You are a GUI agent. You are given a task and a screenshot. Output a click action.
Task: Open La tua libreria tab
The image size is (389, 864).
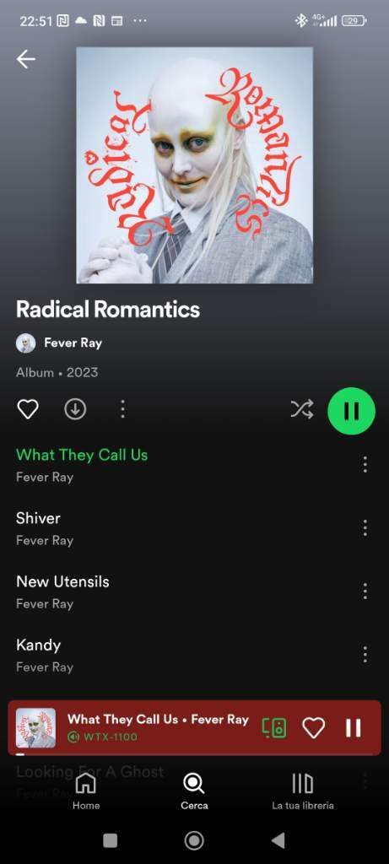[x=302, y=791]
